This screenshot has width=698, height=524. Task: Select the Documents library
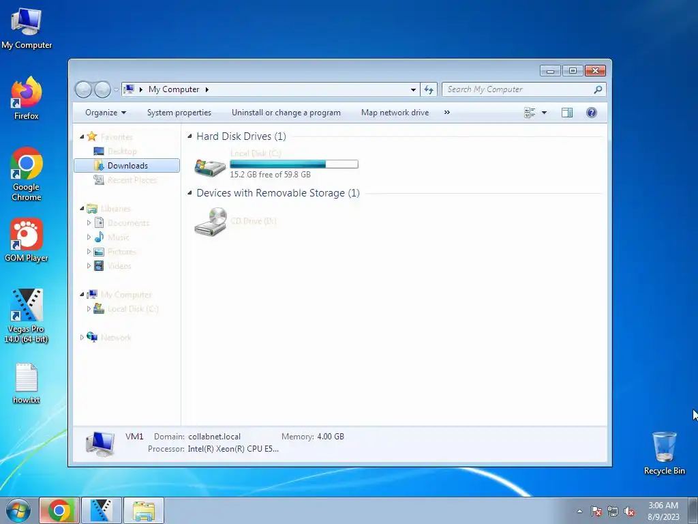tap(128, 223)
